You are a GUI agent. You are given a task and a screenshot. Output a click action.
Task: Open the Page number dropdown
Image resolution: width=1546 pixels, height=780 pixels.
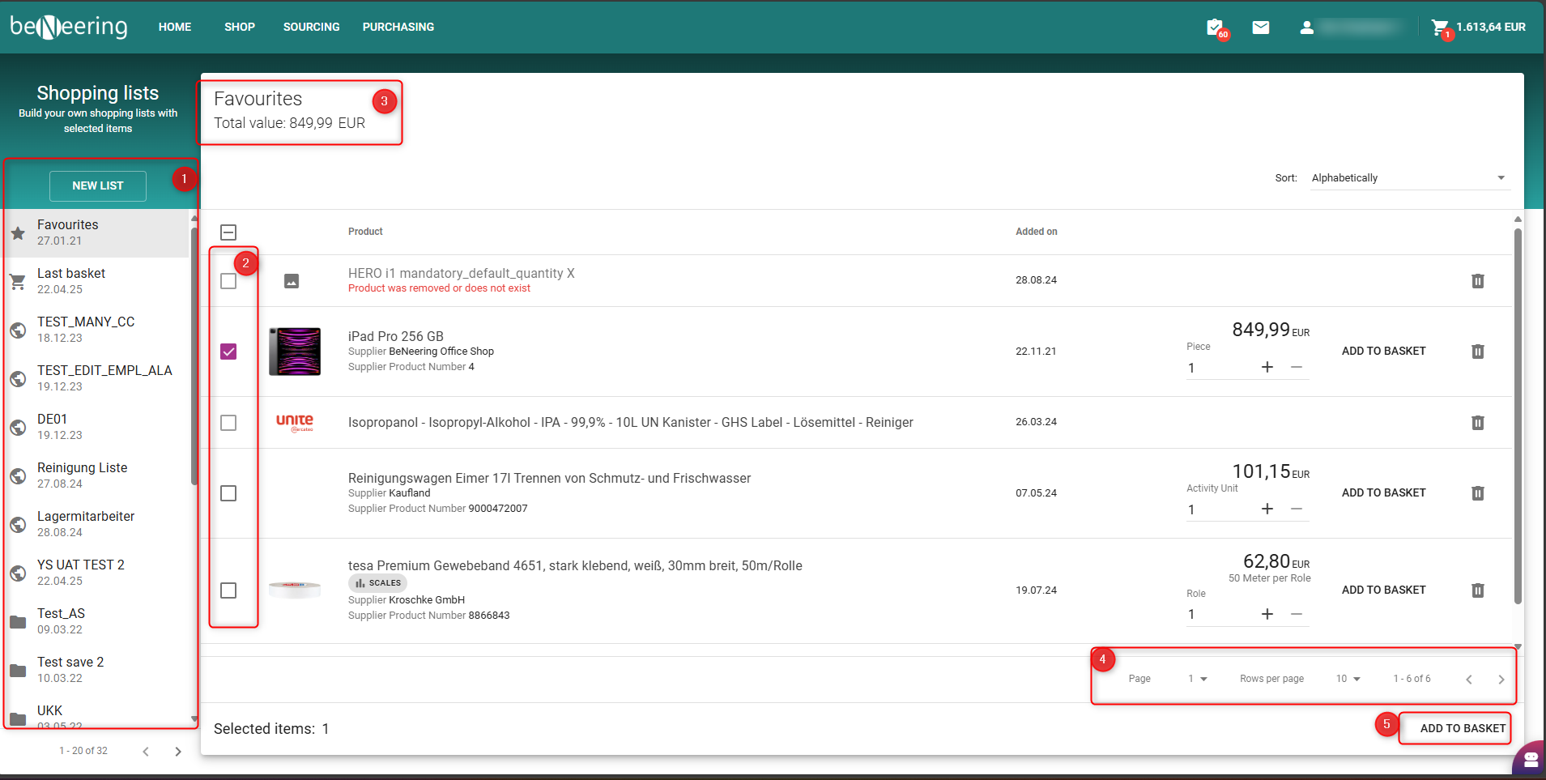pyautogui.click(x=1198, y=679)
